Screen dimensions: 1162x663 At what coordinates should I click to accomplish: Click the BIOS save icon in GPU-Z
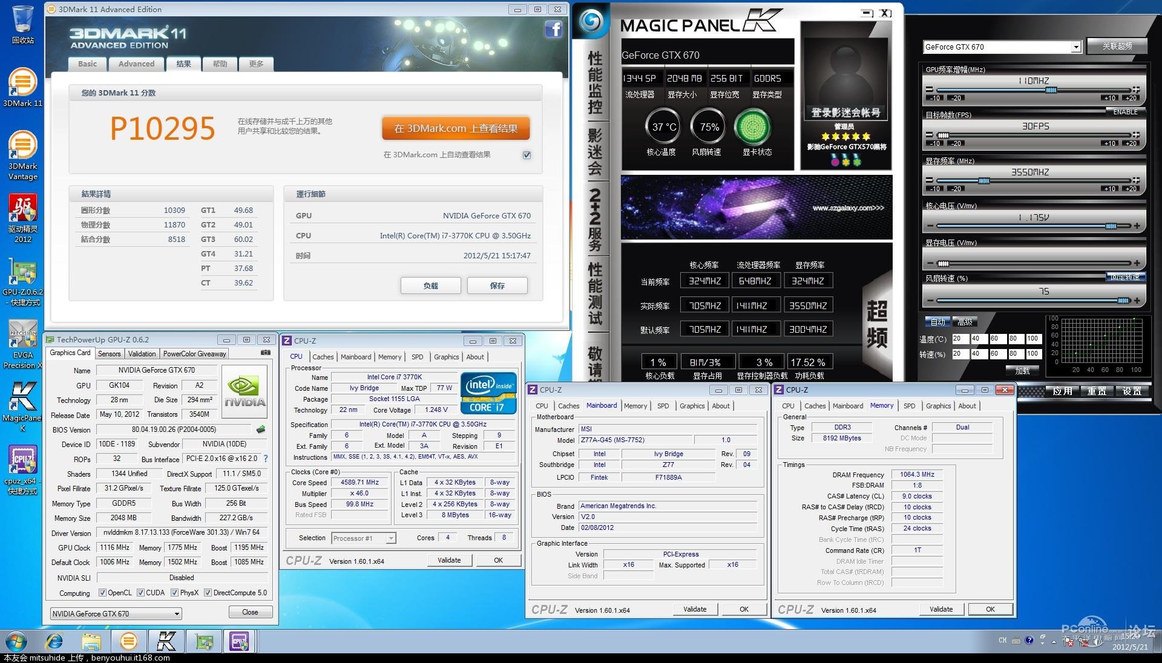click(261, 429)
